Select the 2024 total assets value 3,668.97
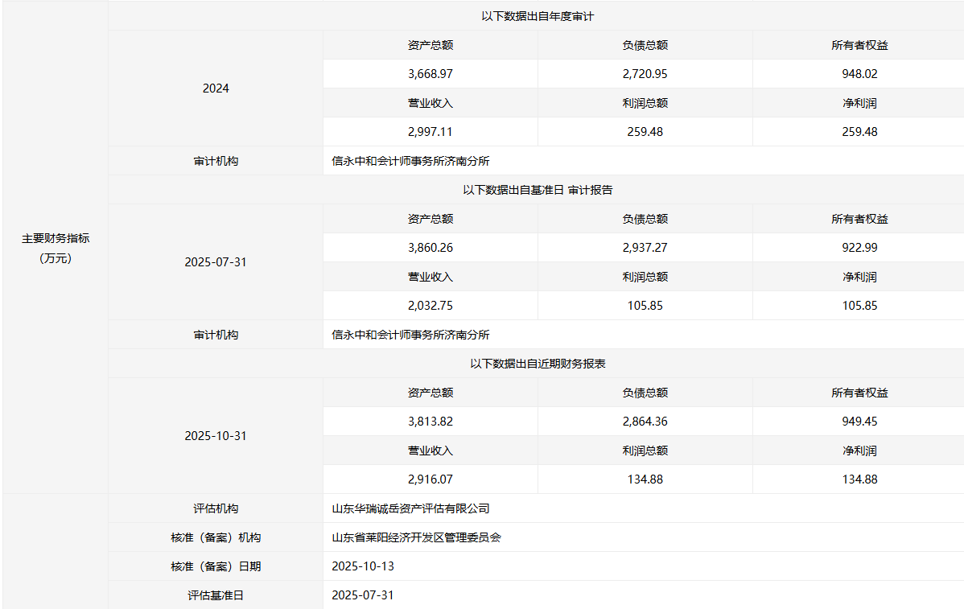Screen dimensions: 964x609 (431, 74)
